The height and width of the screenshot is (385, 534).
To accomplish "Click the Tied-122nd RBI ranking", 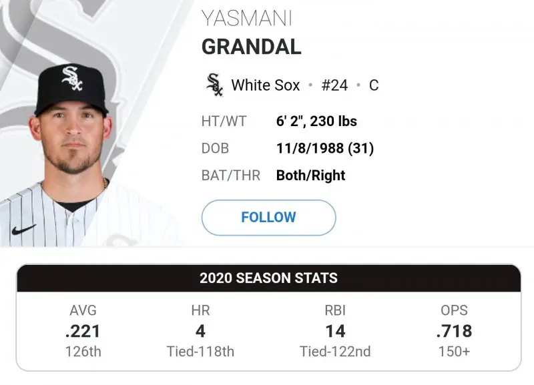I will tap(335, 351).
